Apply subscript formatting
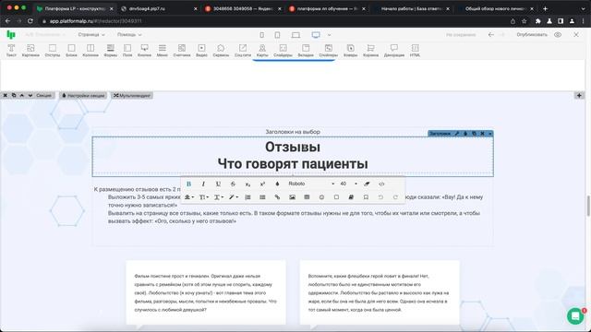The image size is (591, 332). pyautogui.click(x=247, y=184)
